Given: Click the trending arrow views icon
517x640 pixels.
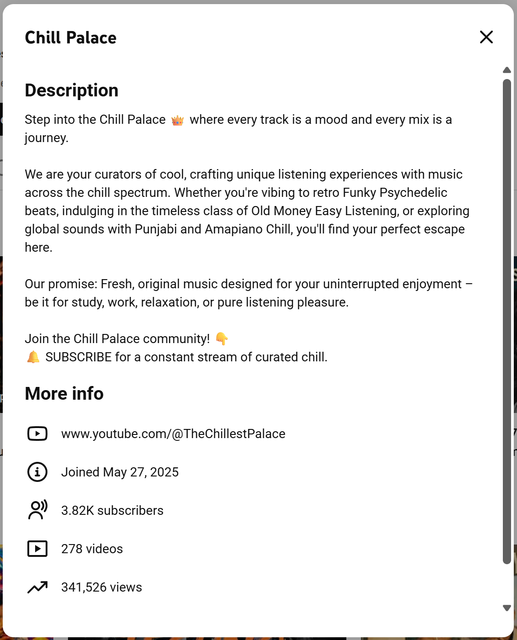Looking at the screenshot, I should point(37,587).
